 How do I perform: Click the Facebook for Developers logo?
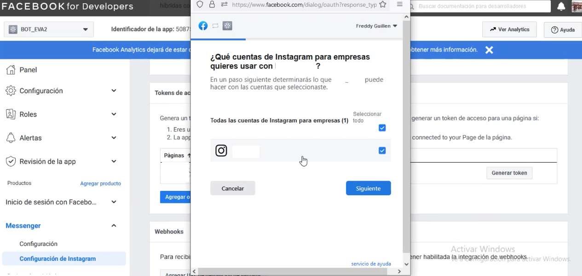(68, 6)
